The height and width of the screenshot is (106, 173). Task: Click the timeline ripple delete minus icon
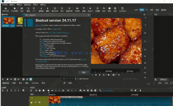click(52, 91)
